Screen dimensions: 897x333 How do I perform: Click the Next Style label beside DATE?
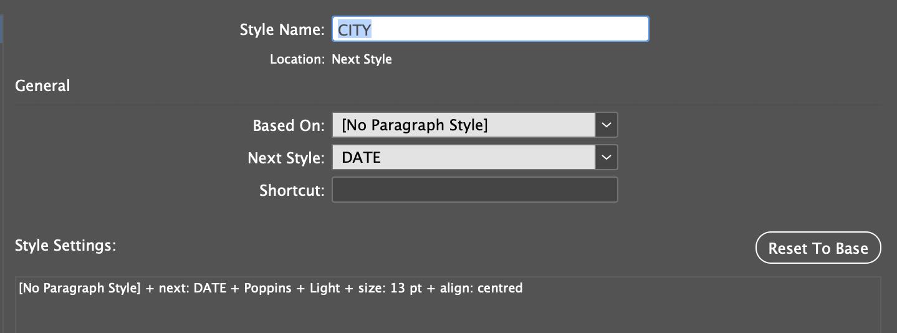click(286, 158)
